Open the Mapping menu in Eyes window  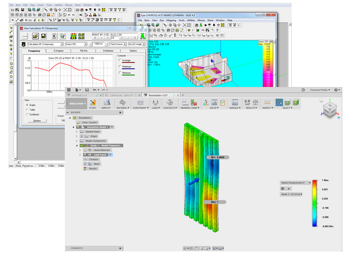pos(171,20)
